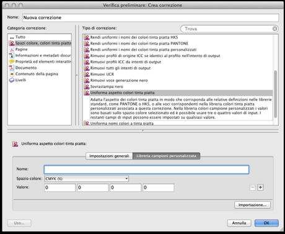Choose Uniforma nomi colori a tinta piatta text
The width and height of the screenshot is (285, 234).
tap(122, 124)
